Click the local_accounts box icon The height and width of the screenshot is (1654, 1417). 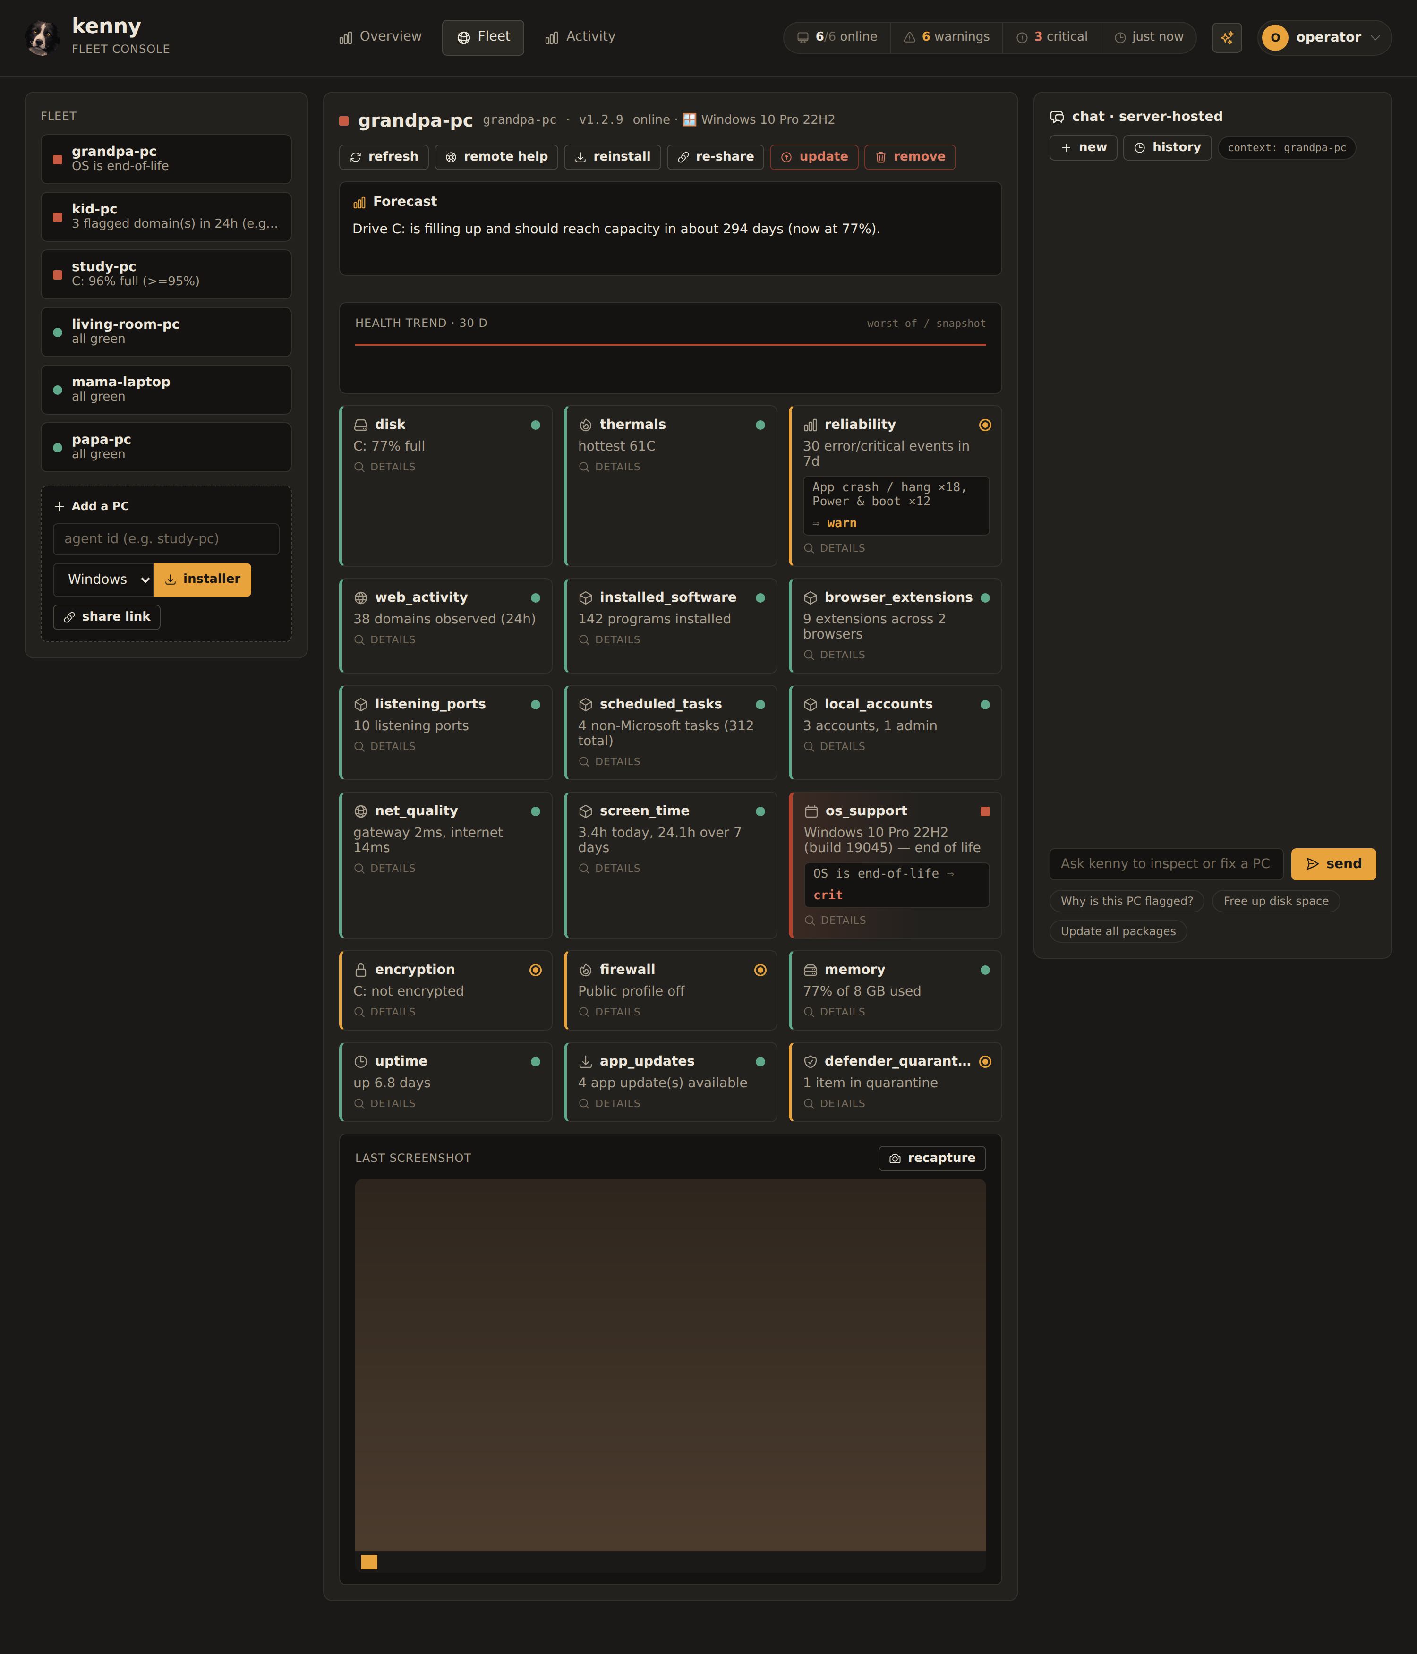810,704
